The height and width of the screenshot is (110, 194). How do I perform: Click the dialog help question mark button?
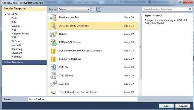point(181,2)
